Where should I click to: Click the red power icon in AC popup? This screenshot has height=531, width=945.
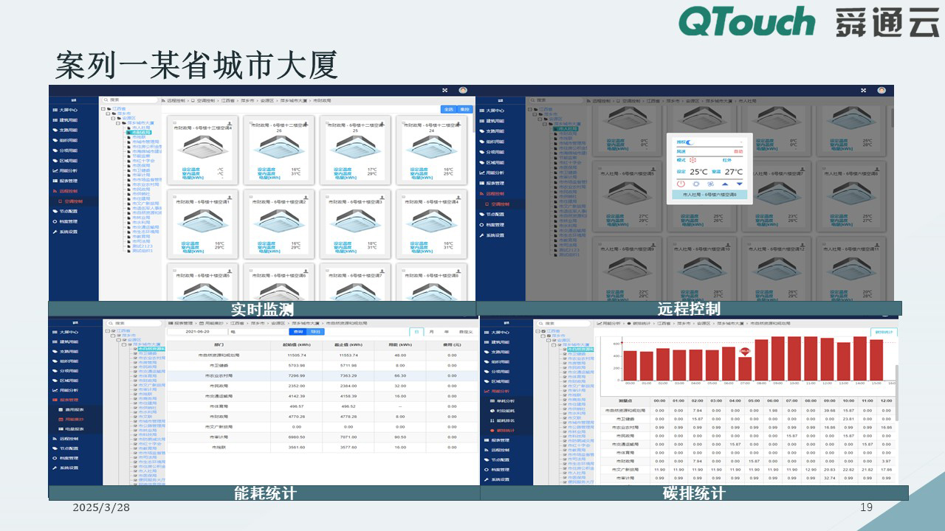tap(681, 184)
